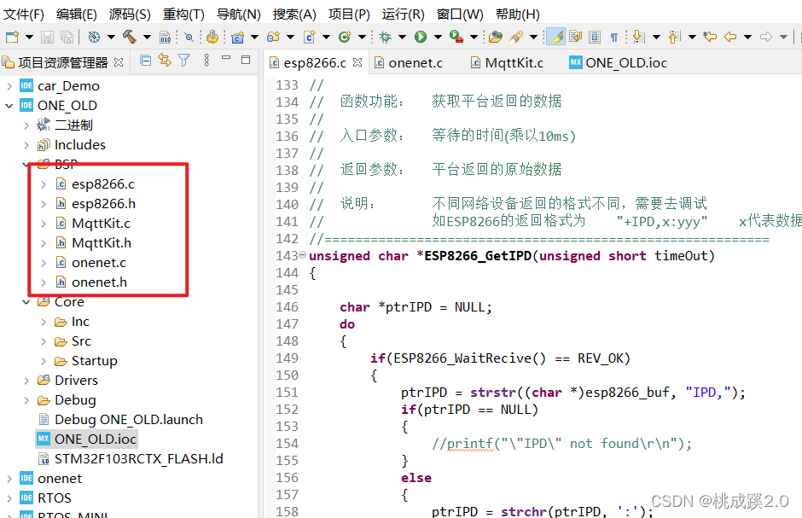Click the green bug Debug icon
The image size is (802, 518).
coord(385,37)
